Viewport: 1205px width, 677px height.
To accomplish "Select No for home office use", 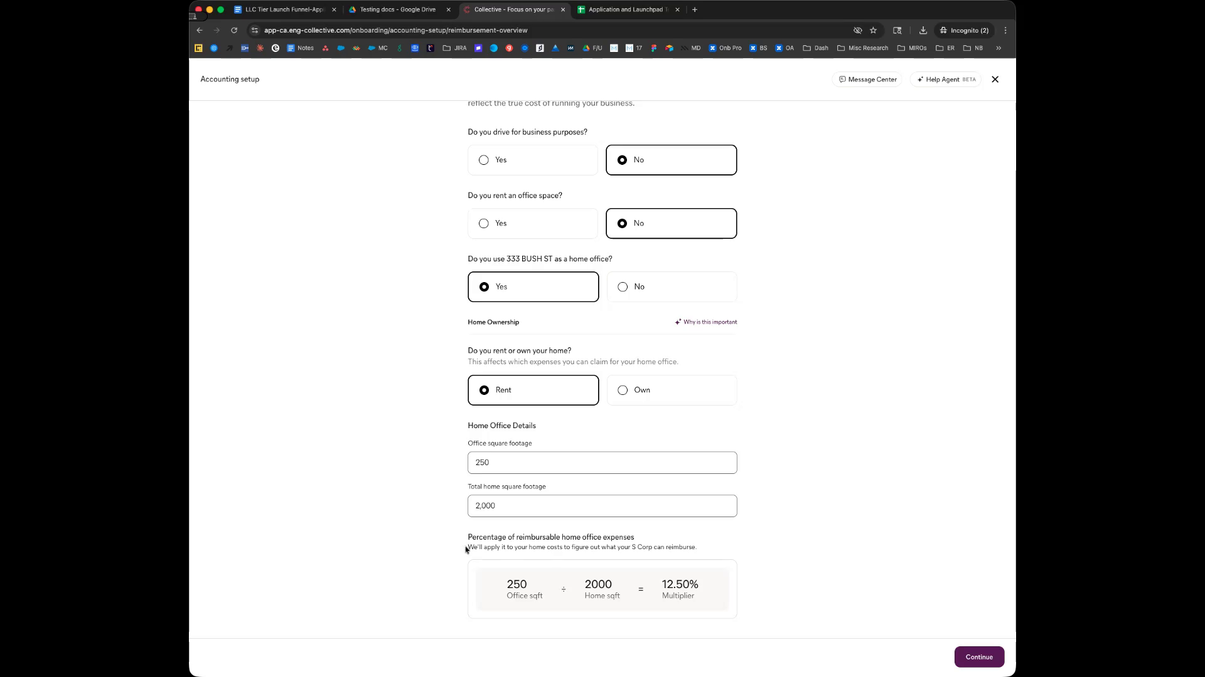I will pyautogui.click(x=672, y=286).
